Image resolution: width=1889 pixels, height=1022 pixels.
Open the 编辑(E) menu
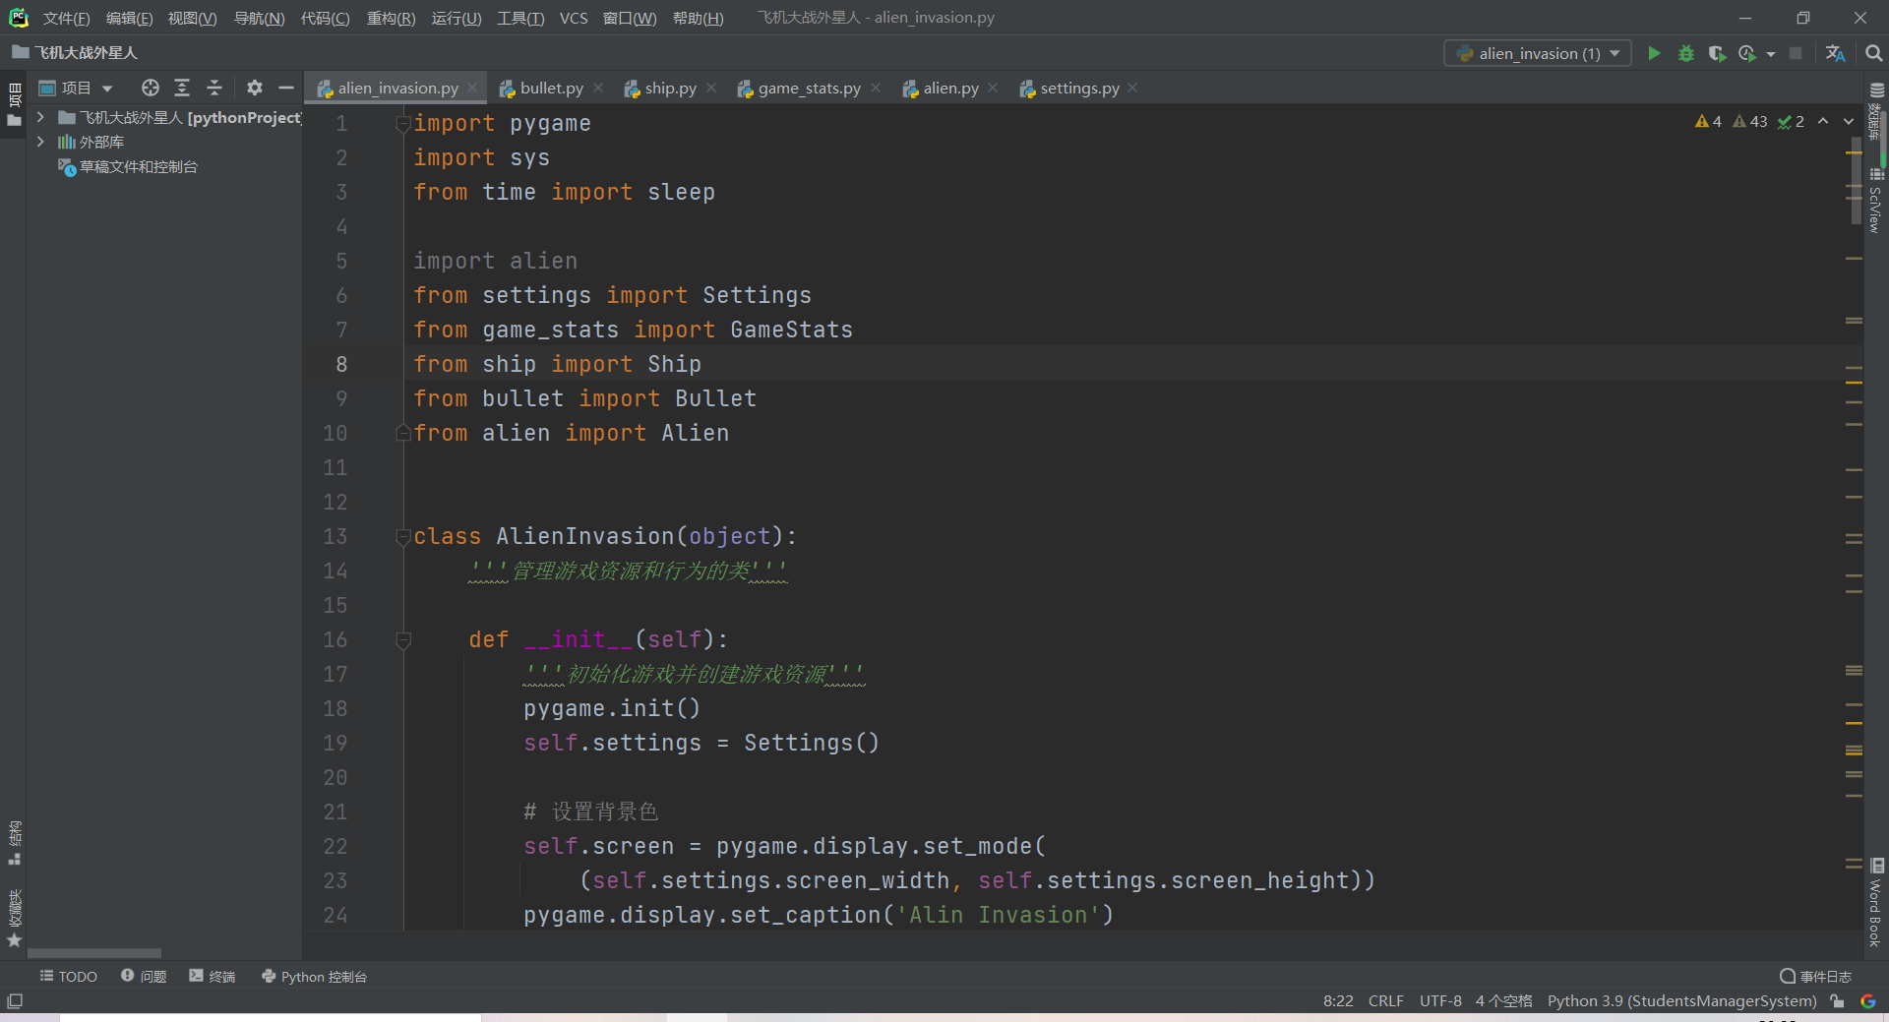[129, 18]
